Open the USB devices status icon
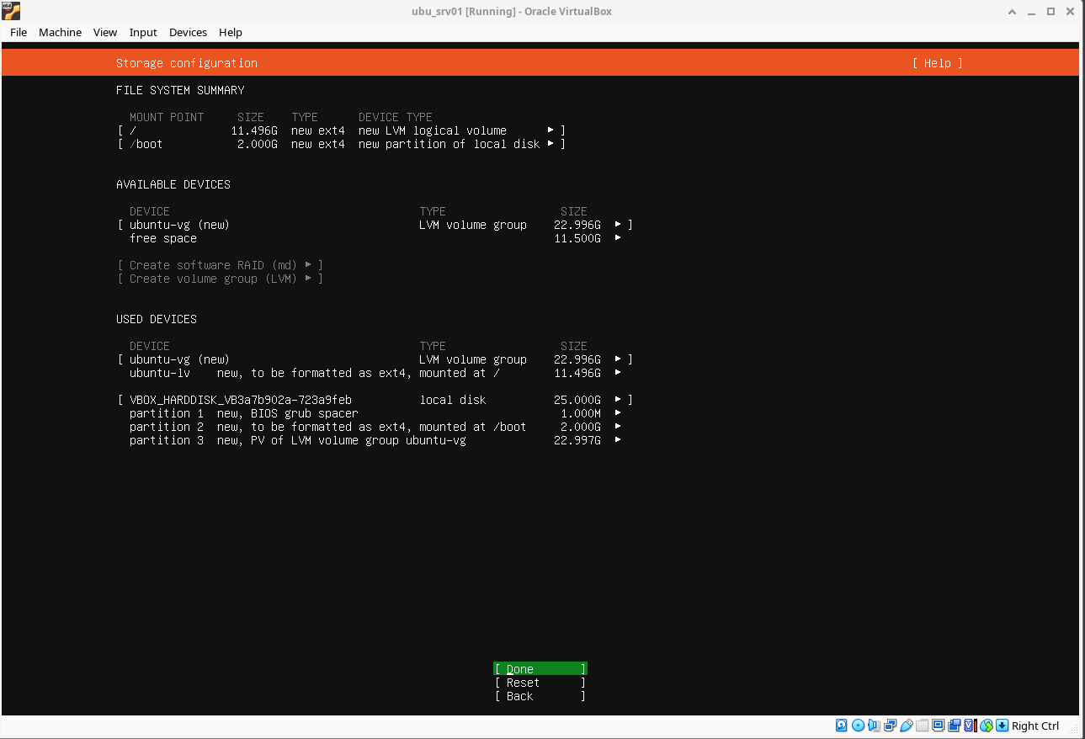 (906, 726)
